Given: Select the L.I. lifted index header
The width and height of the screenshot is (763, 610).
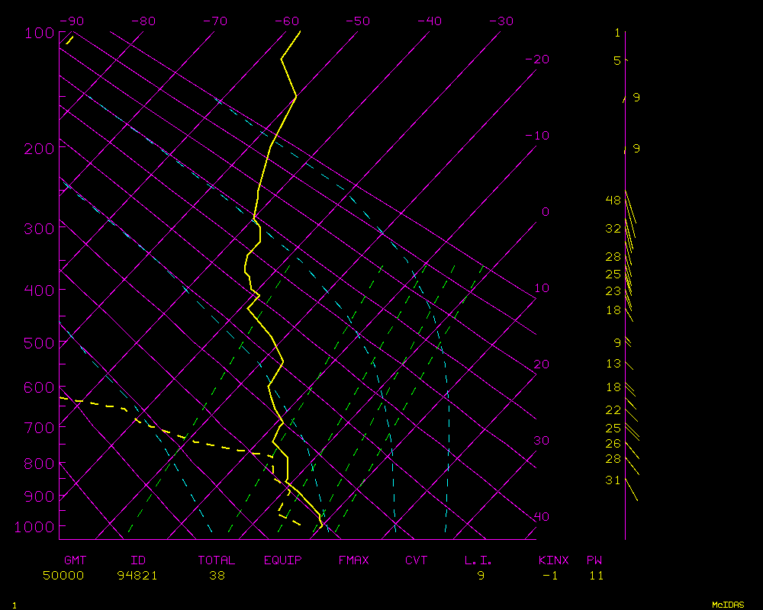Looking at the screenshot, I should (x=478, y=560).
